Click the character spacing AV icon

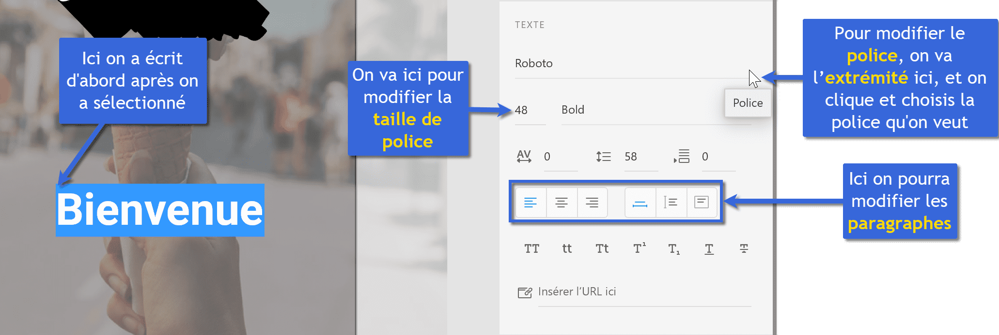524,156
